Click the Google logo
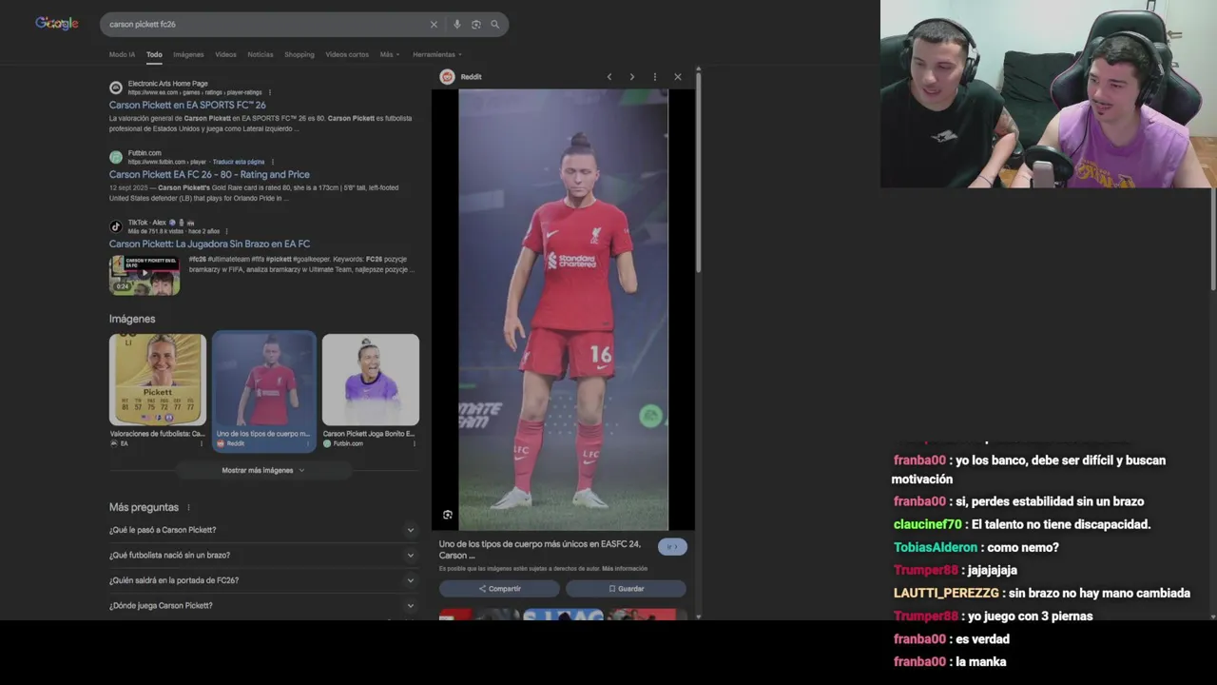This screenshot has height=685, width=1217. pyautogui.click(x=57, y=24)
